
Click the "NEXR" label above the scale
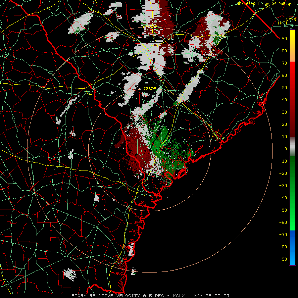[291, 20]
